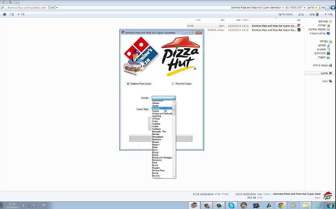Open Internet Explorer from the taskbar
This screenshot has height=209, width=336.
(318, 205)
